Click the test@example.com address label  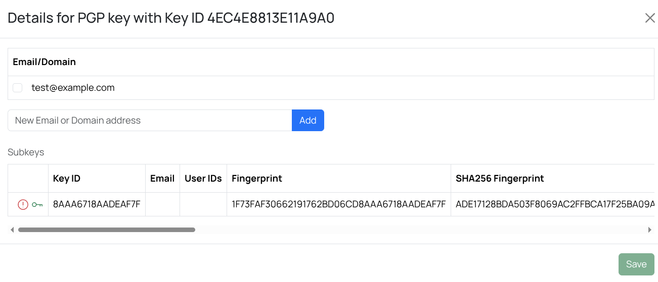coord(73,88)
